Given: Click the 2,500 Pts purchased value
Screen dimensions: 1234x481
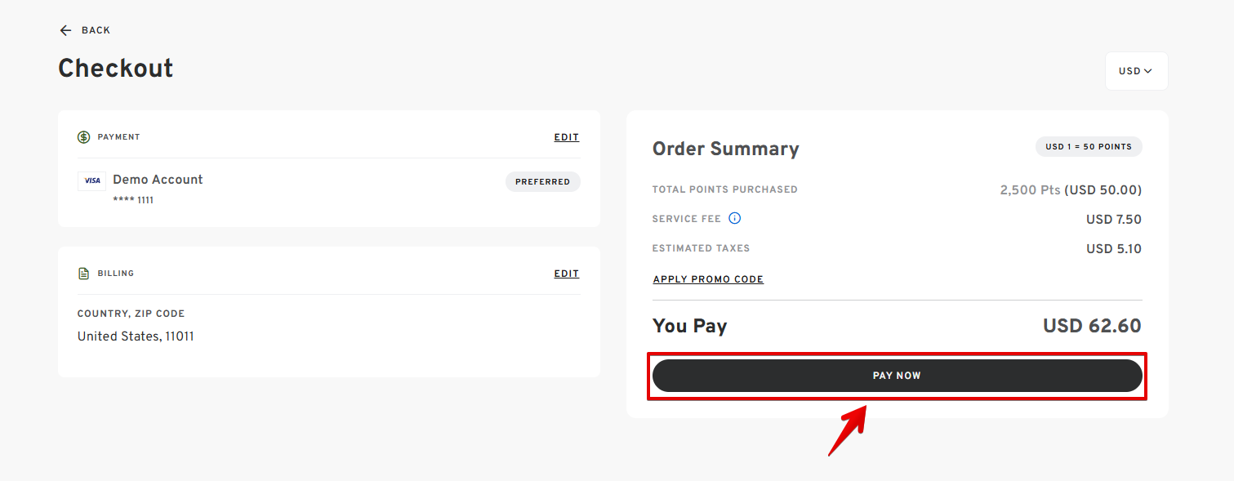Looking at the screenshot, I should pos(1030,190).
